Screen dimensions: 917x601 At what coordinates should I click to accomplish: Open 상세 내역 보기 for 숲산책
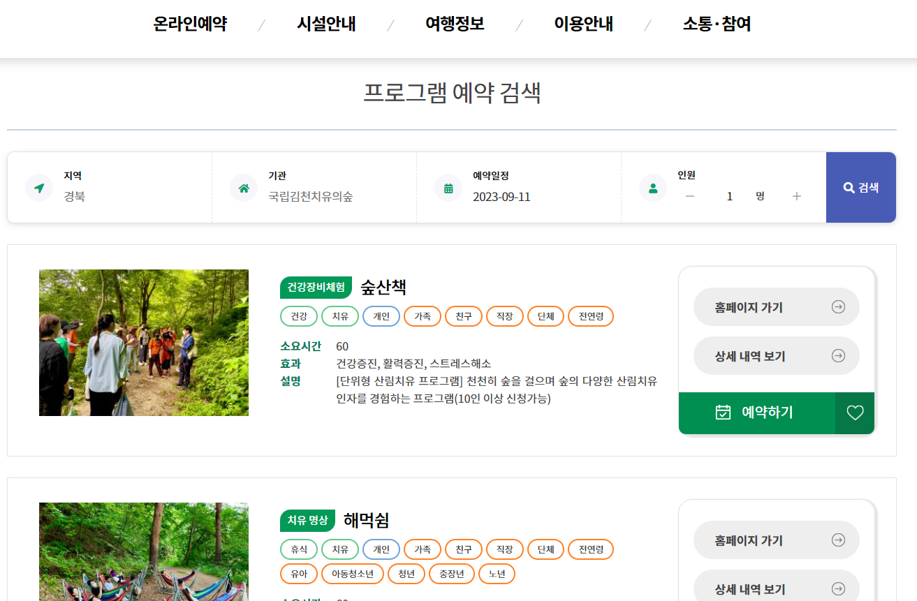pyautogui.click(x=777, y=356)
